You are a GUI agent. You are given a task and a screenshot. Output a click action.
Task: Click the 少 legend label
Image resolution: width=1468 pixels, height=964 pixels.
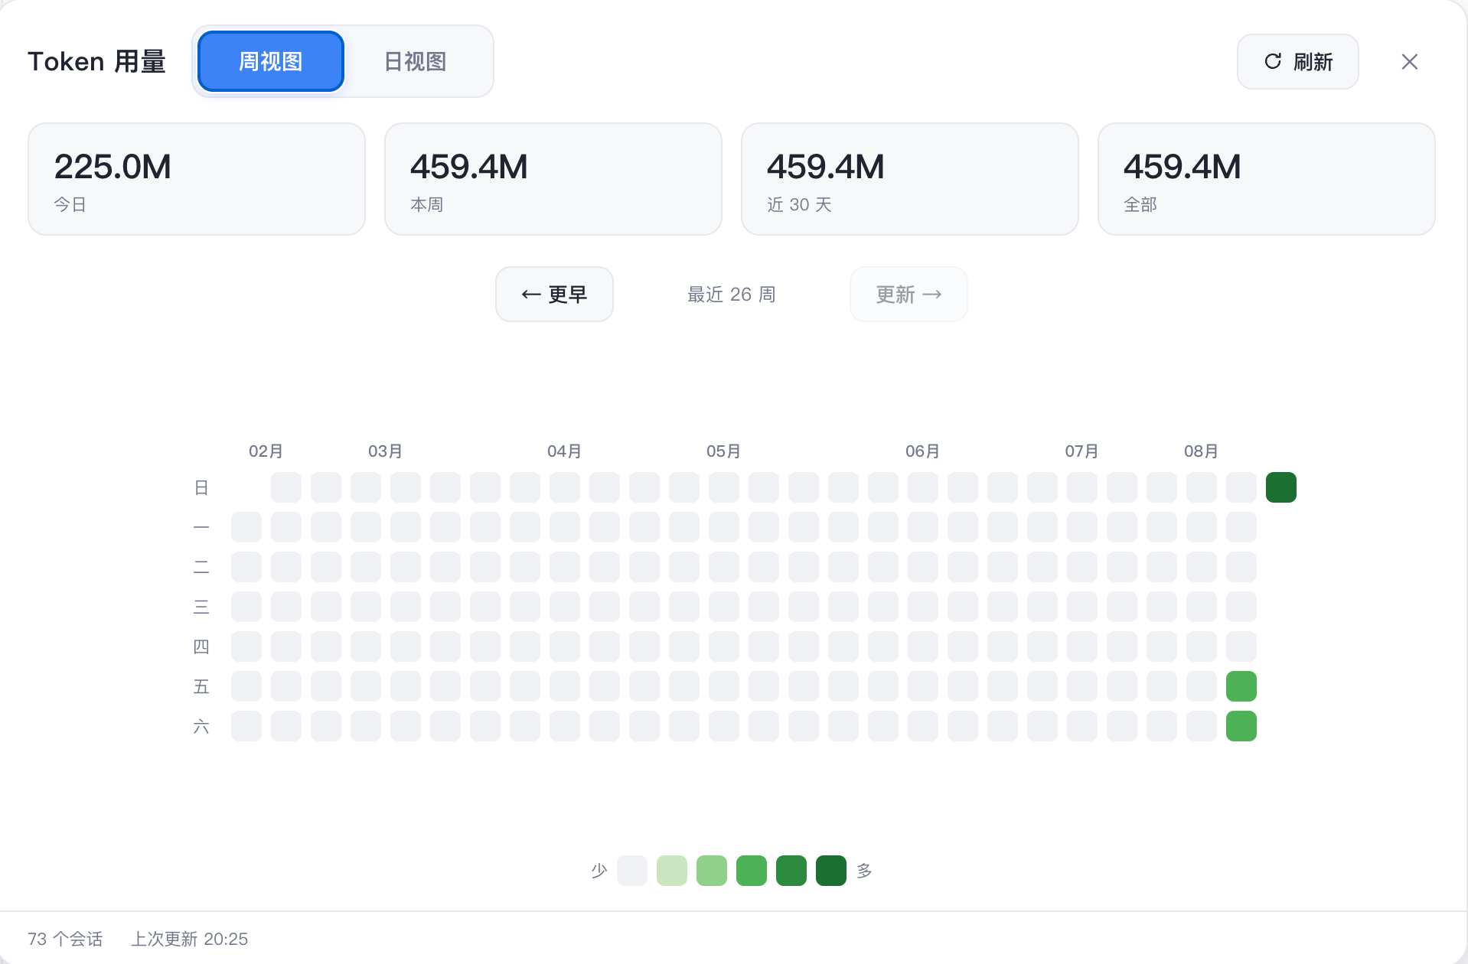click(599, 871)
